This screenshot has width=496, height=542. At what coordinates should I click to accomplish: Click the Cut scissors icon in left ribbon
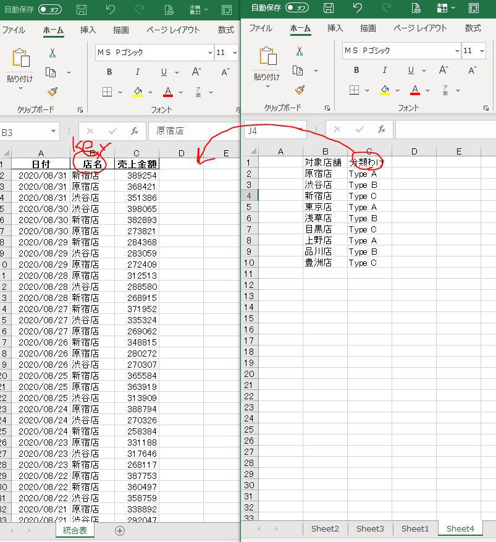53,53
